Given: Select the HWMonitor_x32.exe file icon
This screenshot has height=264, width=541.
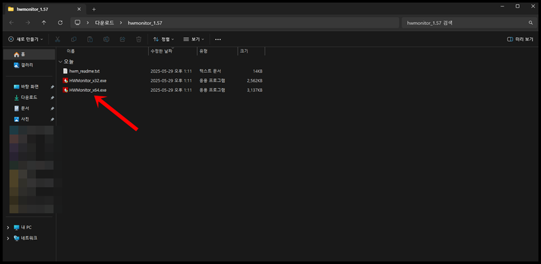Looking at the screenshot, I should 65,80.
